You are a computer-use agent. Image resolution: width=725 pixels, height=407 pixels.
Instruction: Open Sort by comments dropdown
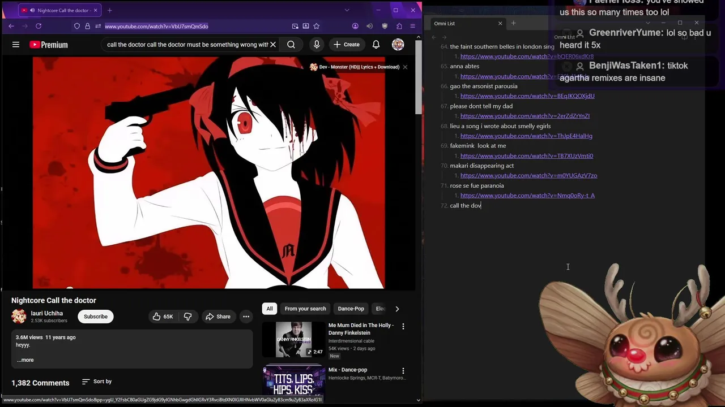97,382
